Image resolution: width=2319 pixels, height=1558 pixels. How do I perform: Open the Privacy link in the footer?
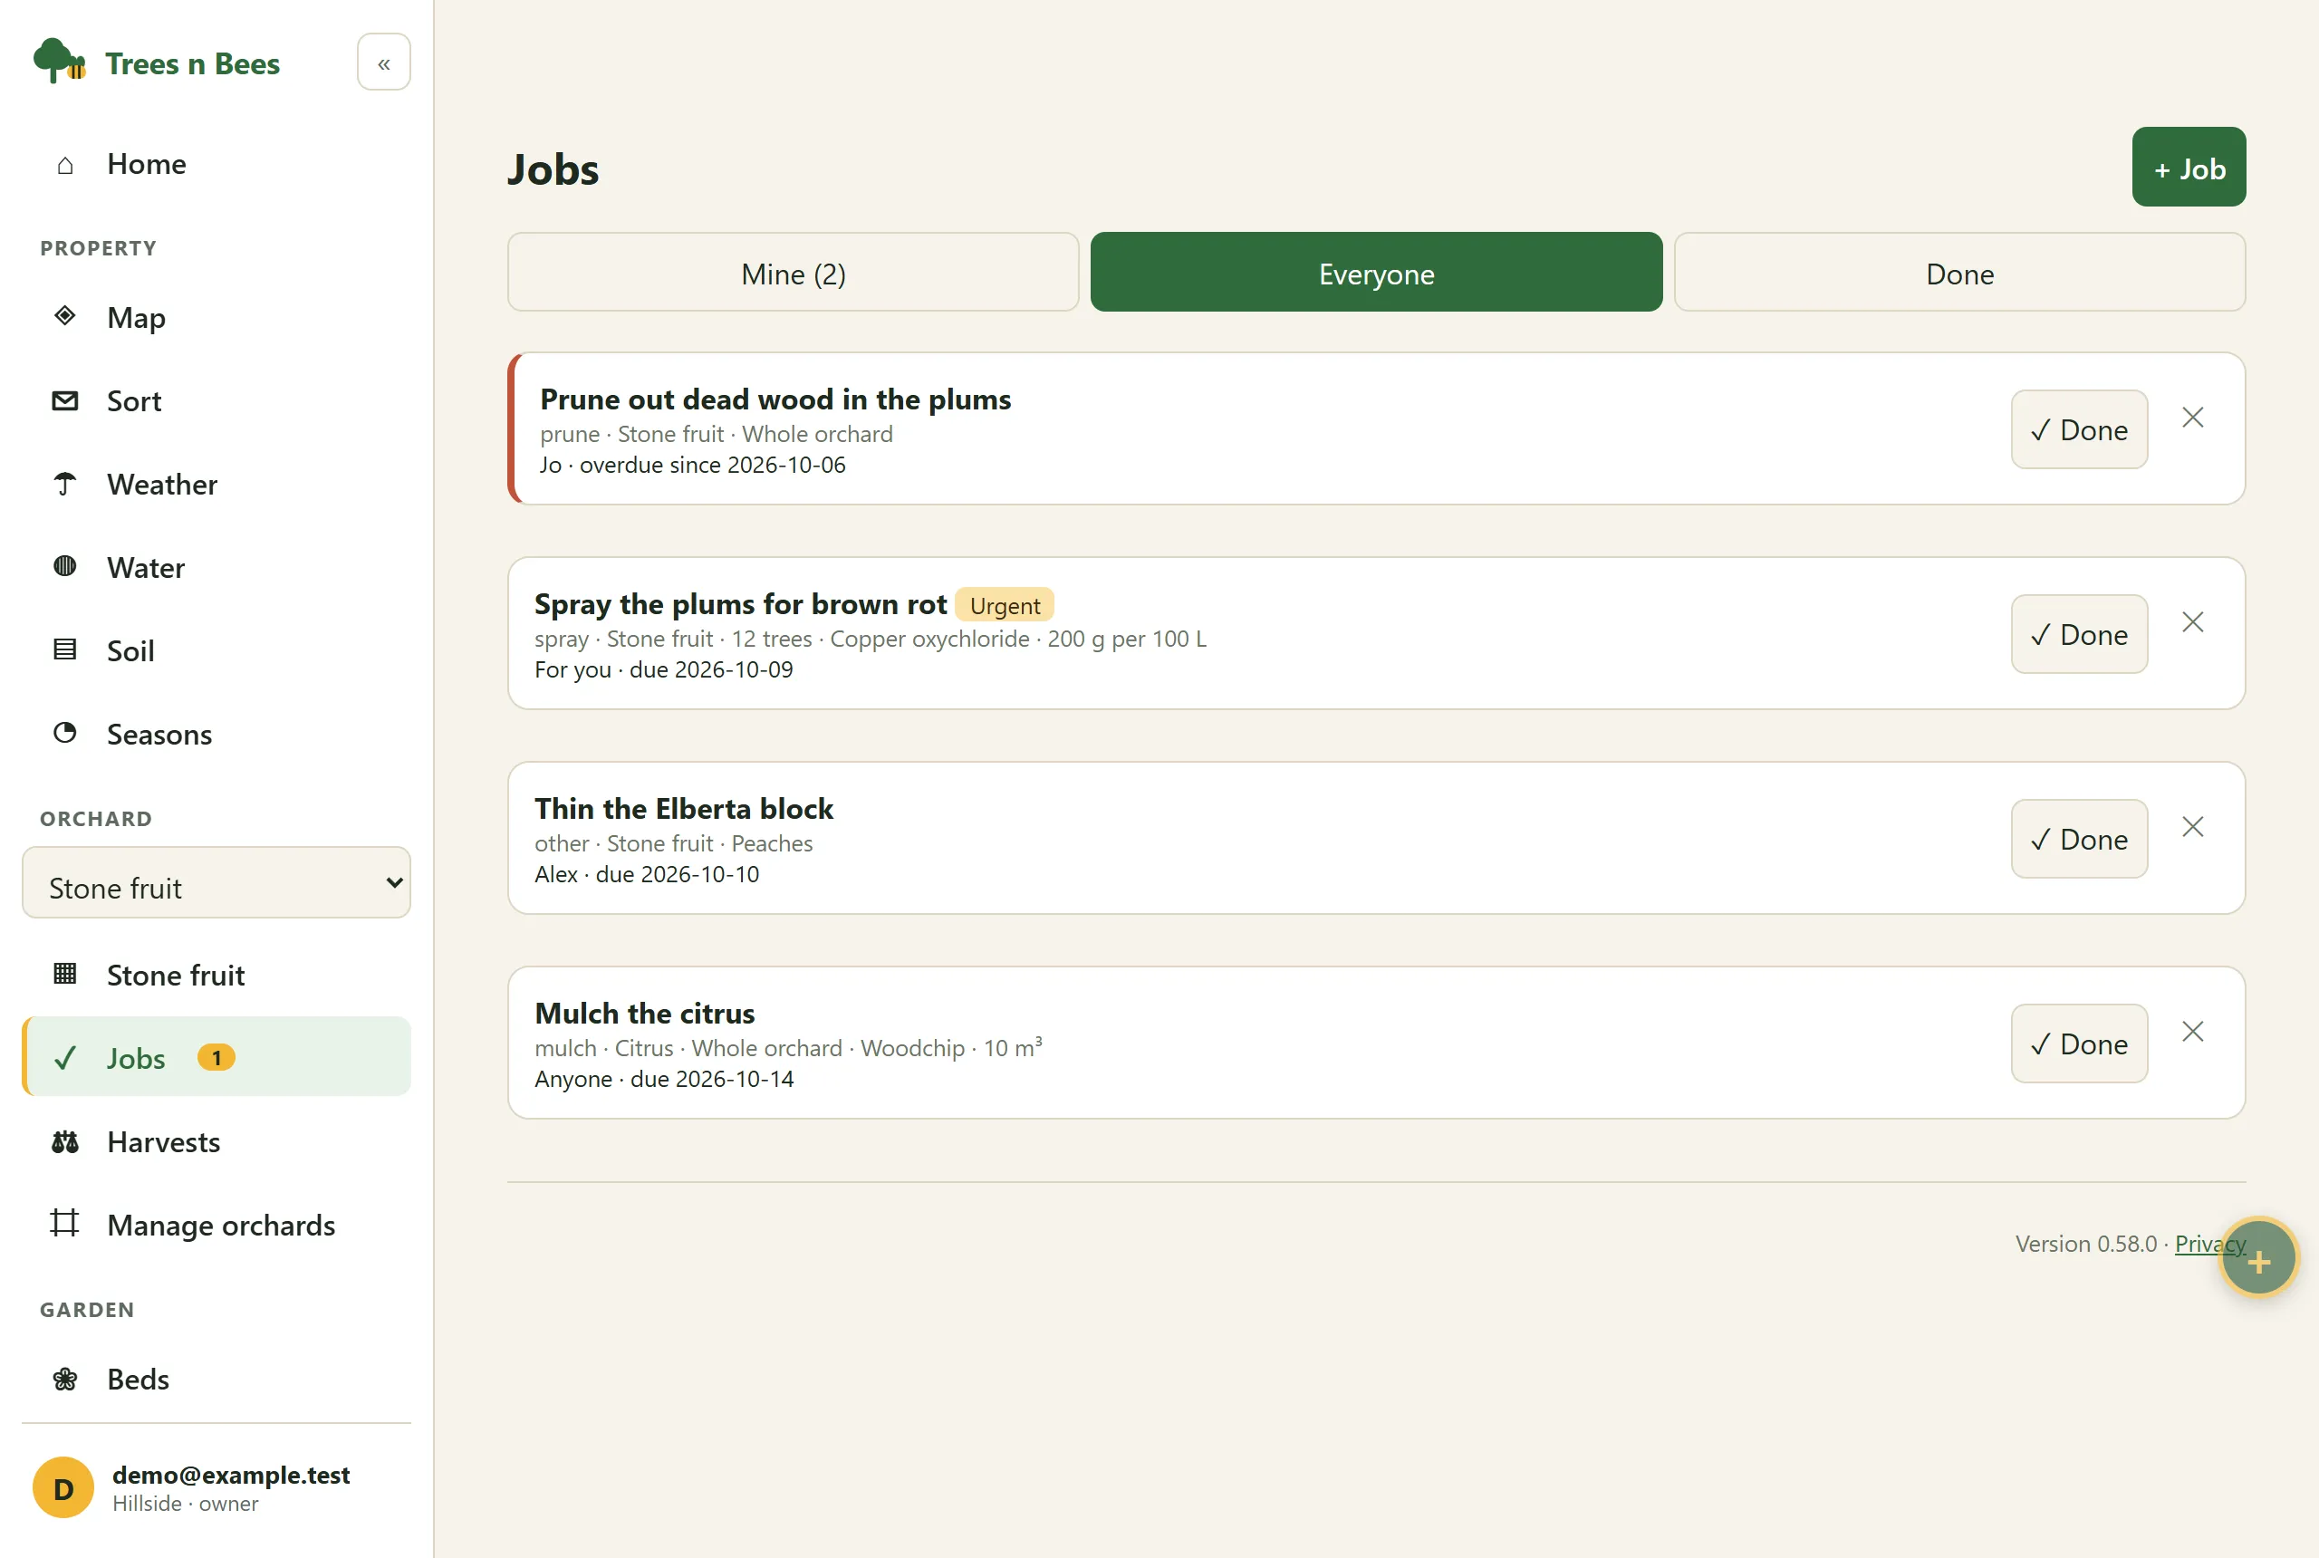click(x=2209, y=1244)
